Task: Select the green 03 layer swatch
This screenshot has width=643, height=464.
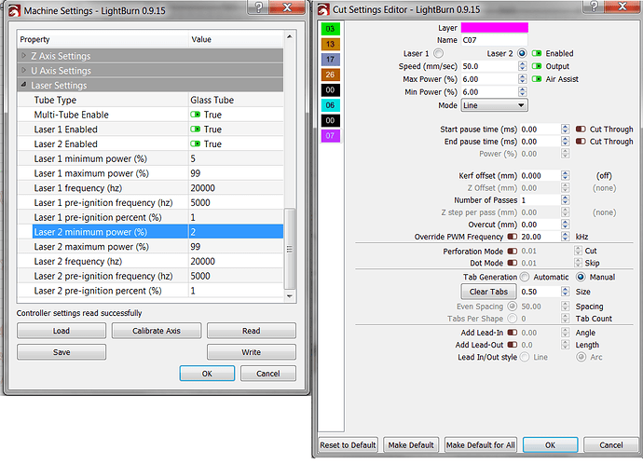Action: coord(330,29)
